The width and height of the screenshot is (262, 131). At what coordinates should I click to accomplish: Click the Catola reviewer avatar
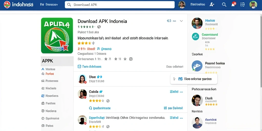tap(82, 94)
